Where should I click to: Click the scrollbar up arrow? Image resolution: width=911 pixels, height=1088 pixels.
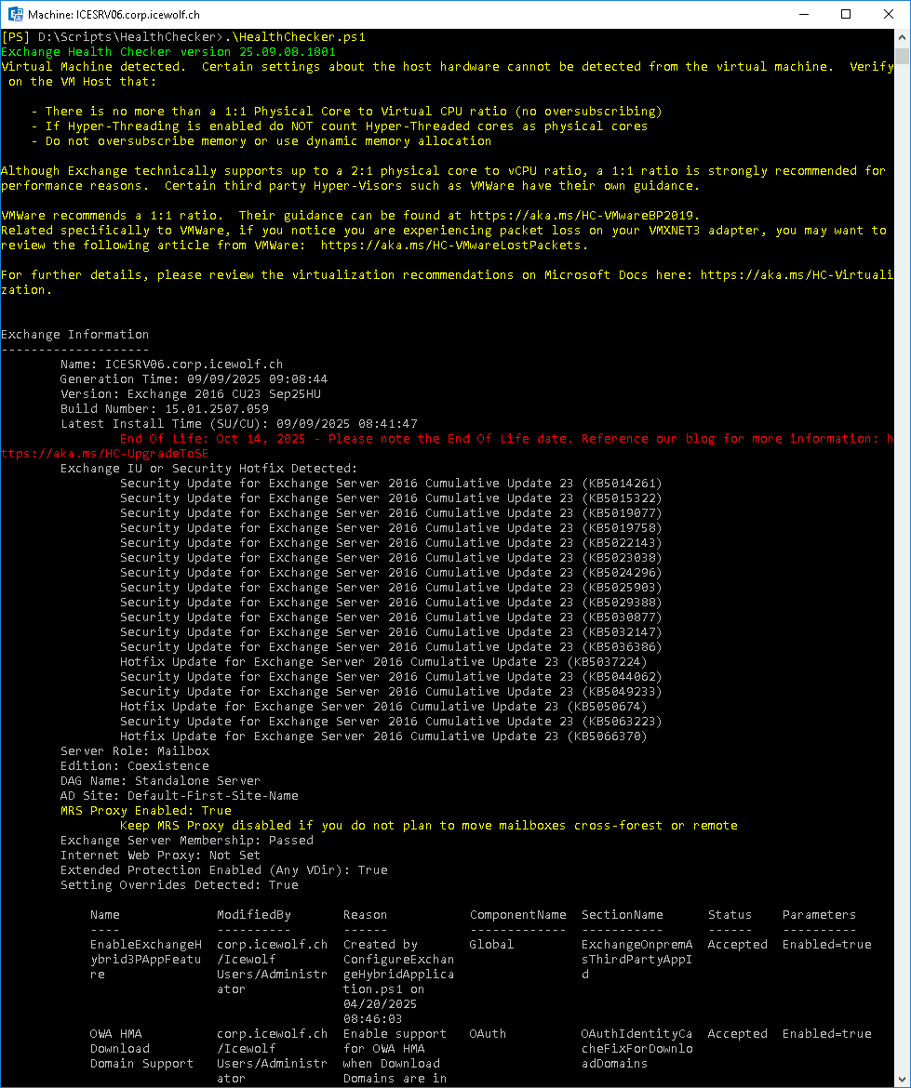click(902, 37)
